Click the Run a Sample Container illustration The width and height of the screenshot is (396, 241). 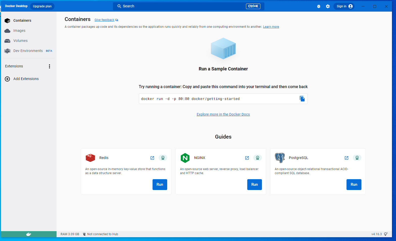tap(223, 49)
